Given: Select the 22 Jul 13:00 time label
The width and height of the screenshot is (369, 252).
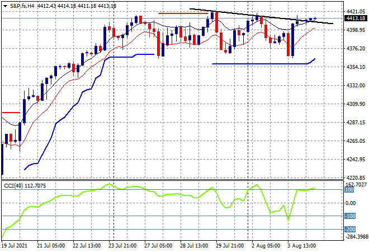Looking at the screenshot, I should [87, 246].
